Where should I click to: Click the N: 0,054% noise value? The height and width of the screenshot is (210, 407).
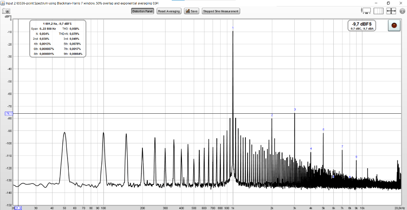45,34
